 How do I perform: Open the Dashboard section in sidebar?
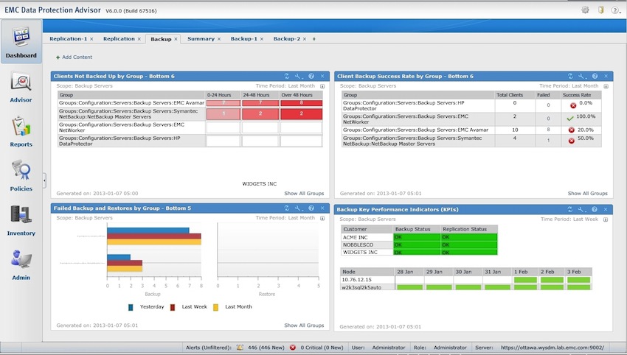21,42
